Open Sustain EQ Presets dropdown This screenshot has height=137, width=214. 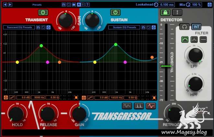click(x=124, y=27)
